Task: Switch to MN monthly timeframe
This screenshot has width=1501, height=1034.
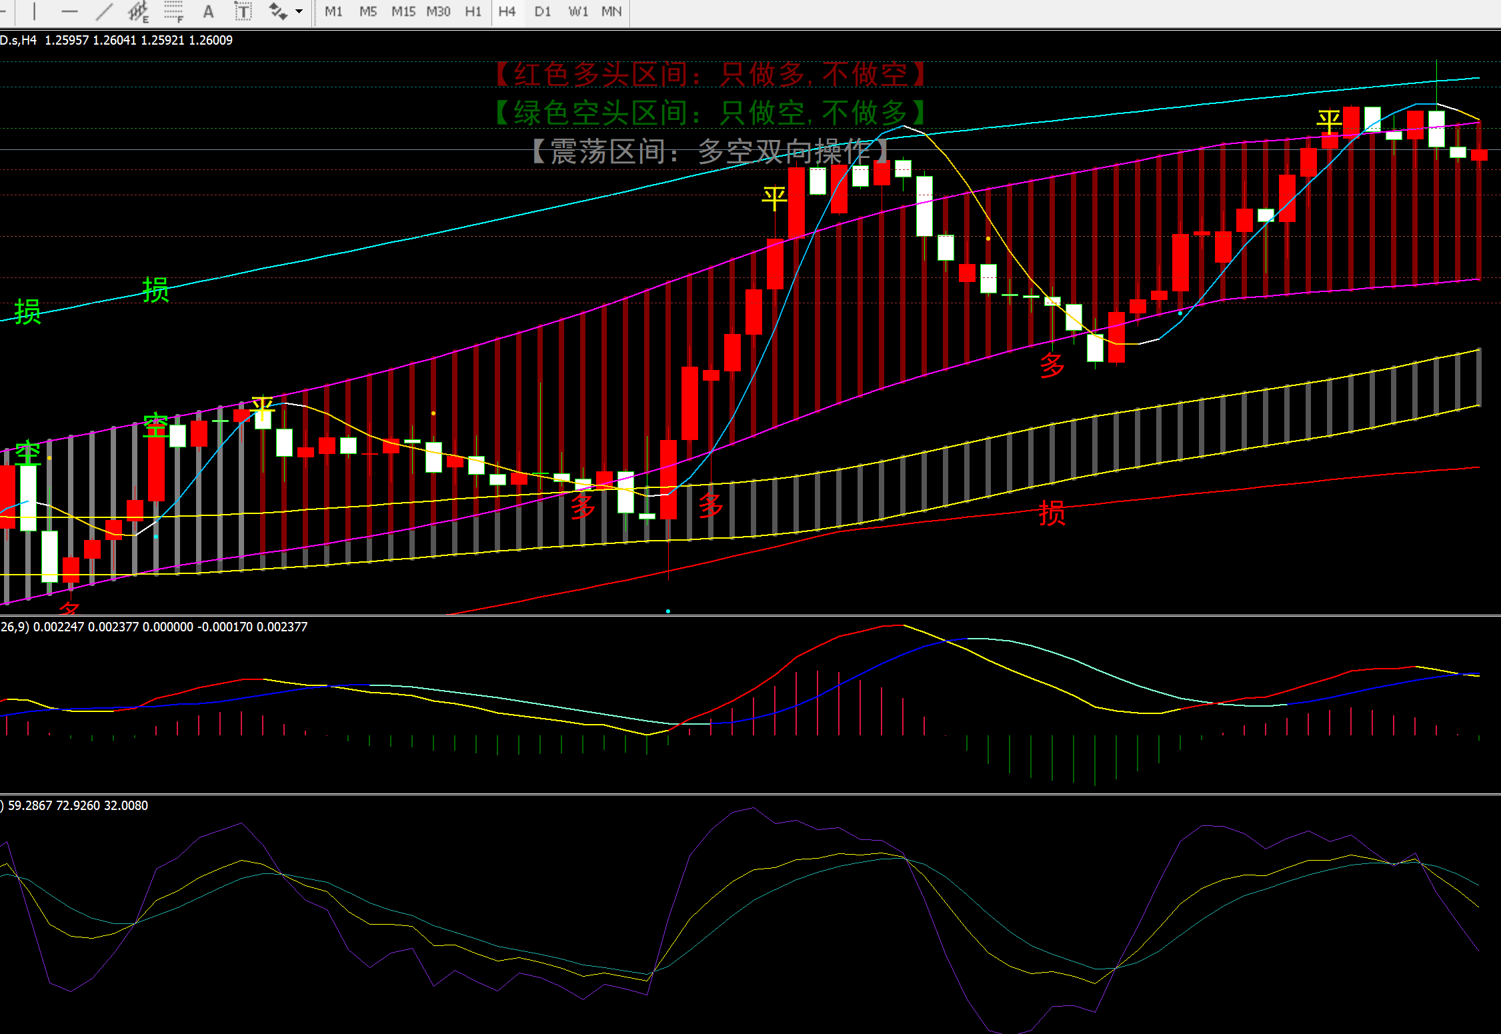Action: coord(611,11)
